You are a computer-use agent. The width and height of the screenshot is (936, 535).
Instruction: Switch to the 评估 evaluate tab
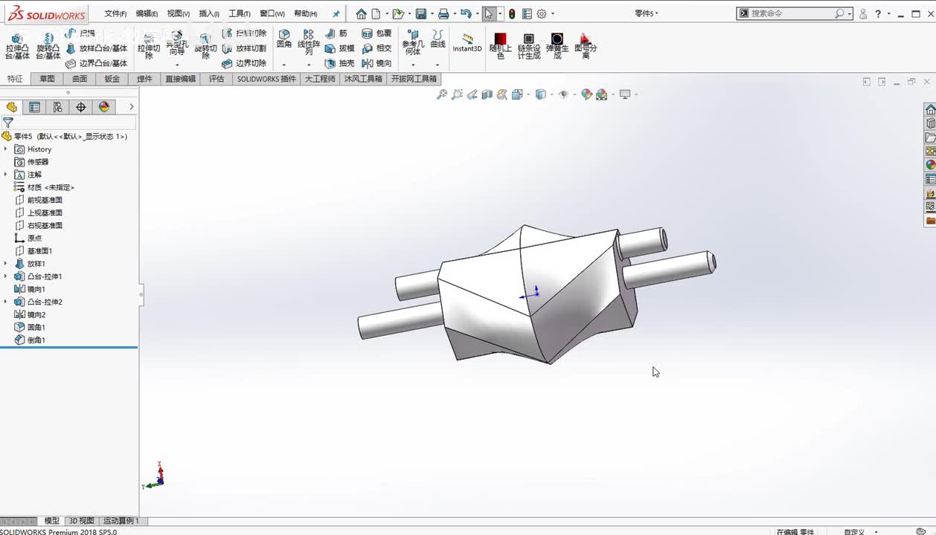pos(217,79)
